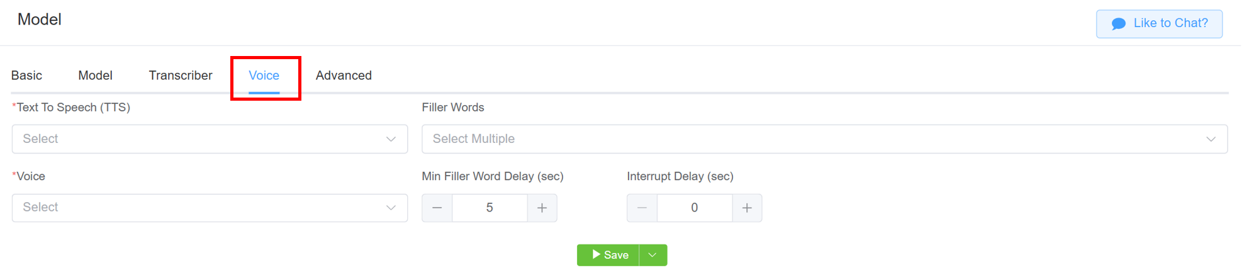Viewport: 1244px width, 270px height.
Task: Increase Interrupt Delay value
Action: coord(747,208)
